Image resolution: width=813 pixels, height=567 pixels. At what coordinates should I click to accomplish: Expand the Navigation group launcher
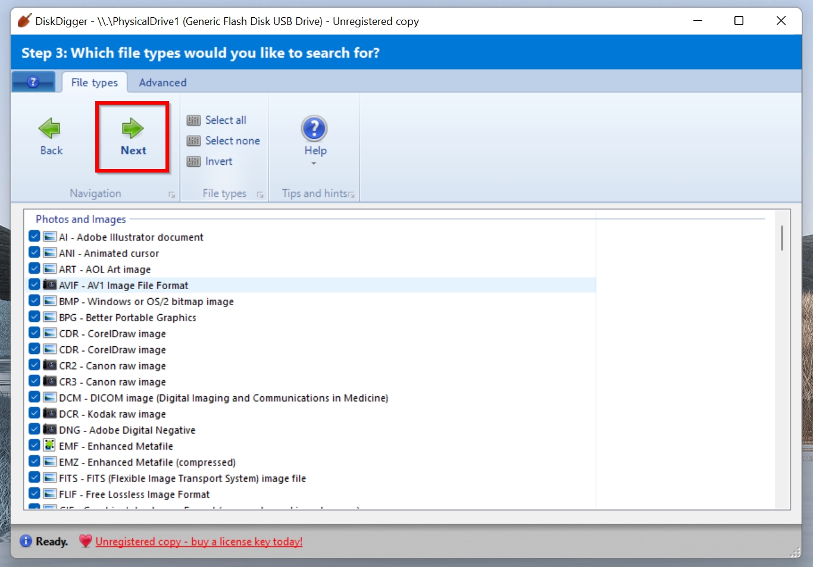pyautogui.click(x=171, y=195)
